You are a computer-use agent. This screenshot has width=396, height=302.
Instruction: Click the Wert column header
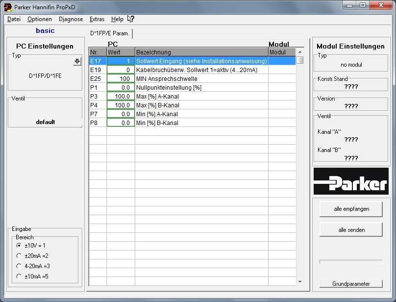(121, 52)
